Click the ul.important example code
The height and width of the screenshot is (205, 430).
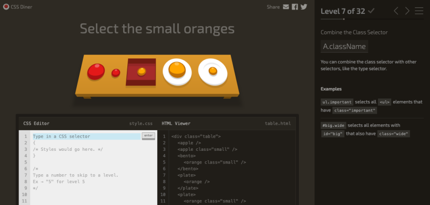[337, 102]
